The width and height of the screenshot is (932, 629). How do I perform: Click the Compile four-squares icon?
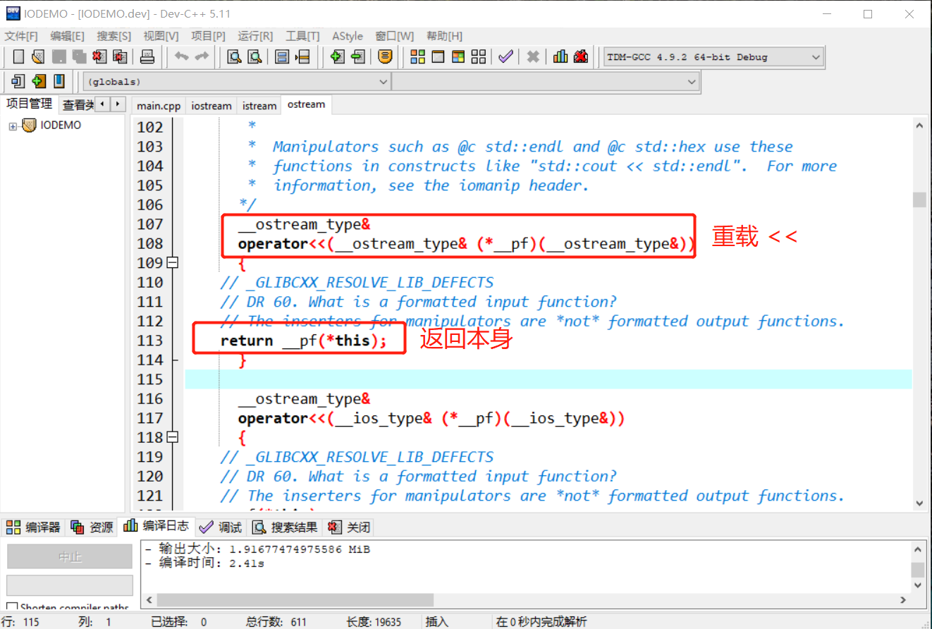click(417, 57)
